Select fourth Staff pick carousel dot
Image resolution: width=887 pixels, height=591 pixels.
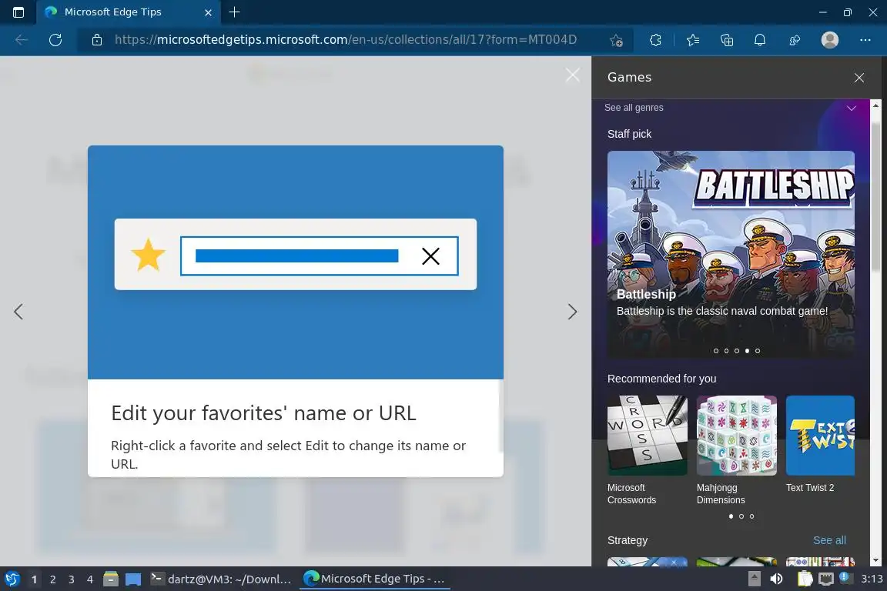pos(748,351)
